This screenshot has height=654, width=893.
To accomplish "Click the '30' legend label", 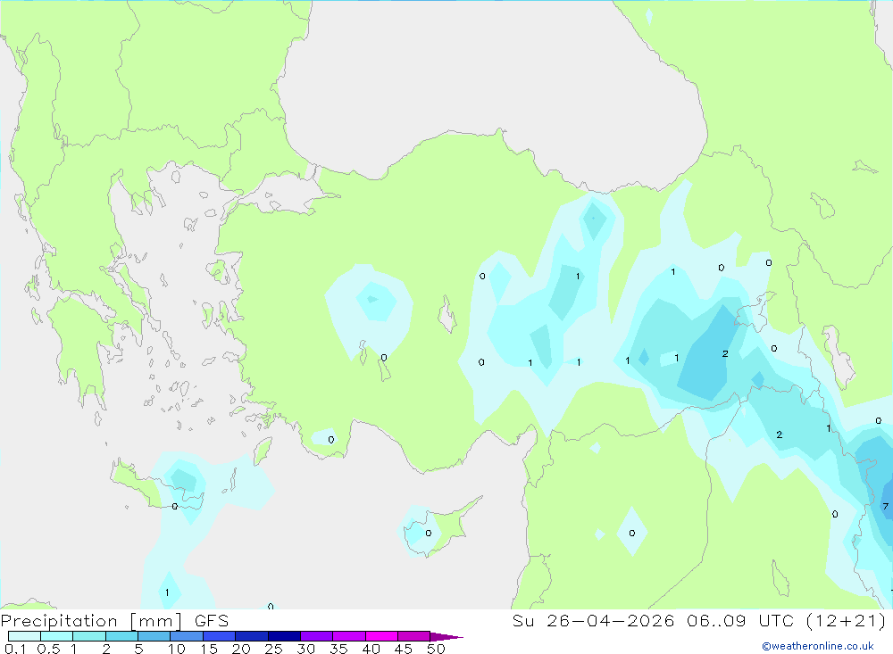I will (306, 649).
